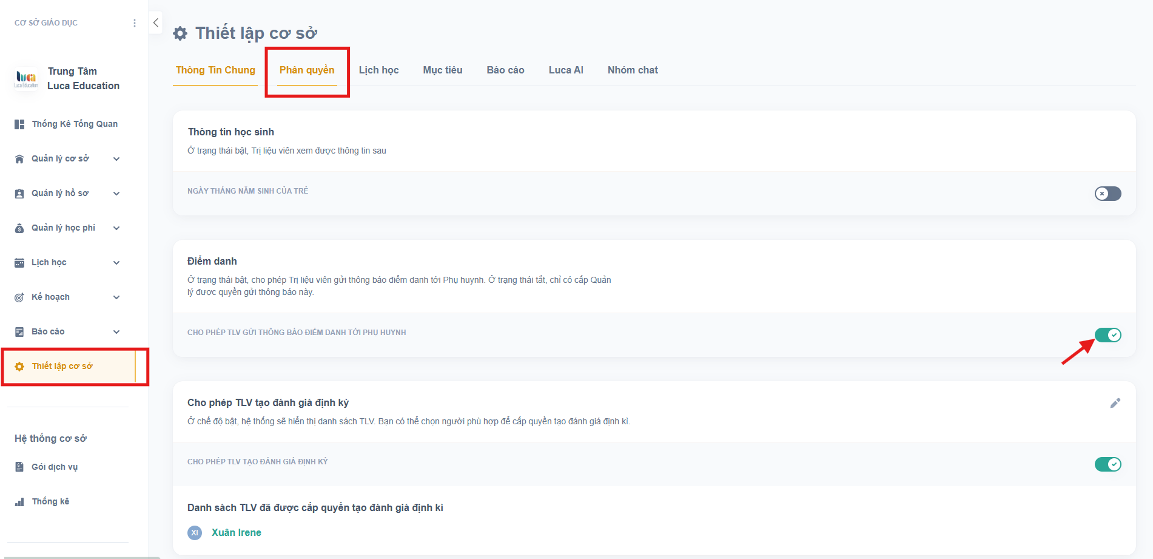Click the Luca Education logo

coord(26,78)
